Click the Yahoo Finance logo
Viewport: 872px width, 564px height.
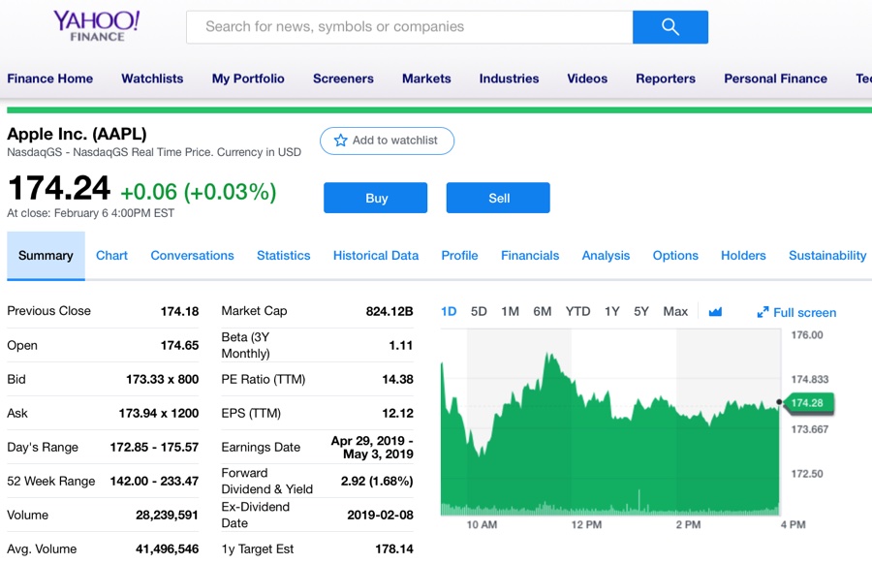click(x=96, y=26)
